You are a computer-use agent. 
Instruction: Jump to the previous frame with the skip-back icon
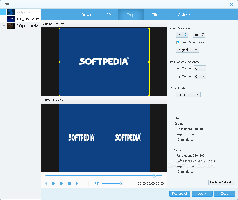coord(46,183)
